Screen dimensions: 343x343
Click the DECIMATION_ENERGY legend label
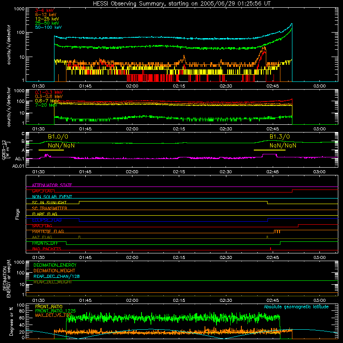55,265
